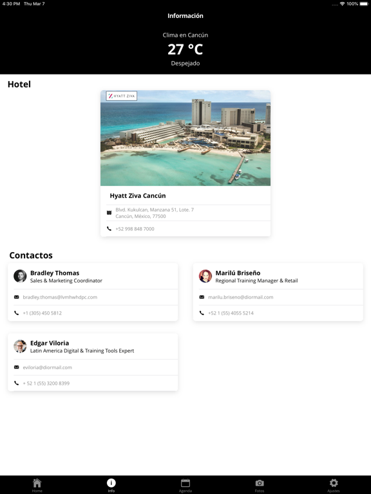
Task: Email bradley.thomas@lvmhwhdpc.com
Action: (60, 297)
